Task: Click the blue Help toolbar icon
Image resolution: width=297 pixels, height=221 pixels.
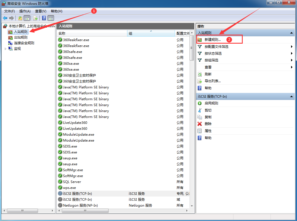Action: point(44,18)
